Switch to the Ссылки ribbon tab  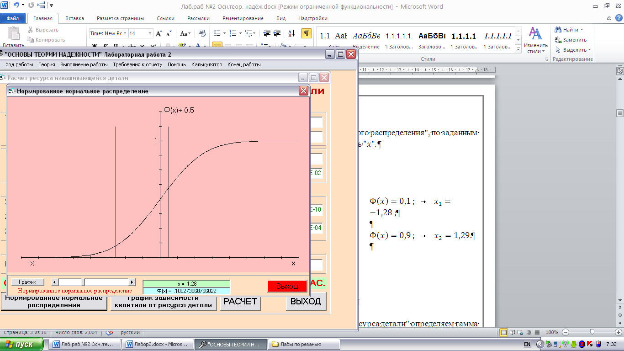coord(165,18)
